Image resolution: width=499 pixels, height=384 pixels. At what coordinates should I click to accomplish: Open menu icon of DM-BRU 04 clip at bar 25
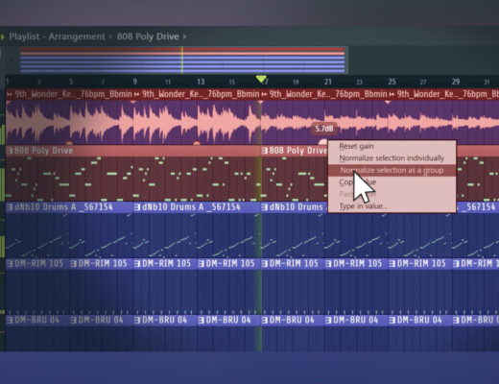click(392, 320)
